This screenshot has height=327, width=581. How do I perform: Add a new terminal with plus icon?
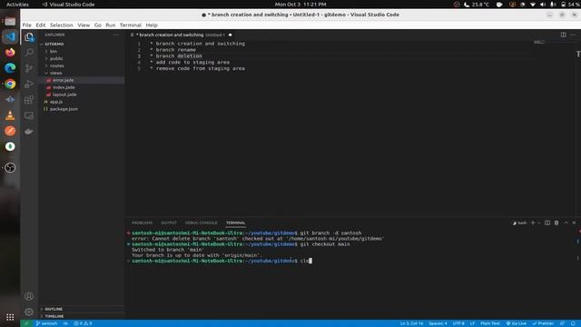533,223
